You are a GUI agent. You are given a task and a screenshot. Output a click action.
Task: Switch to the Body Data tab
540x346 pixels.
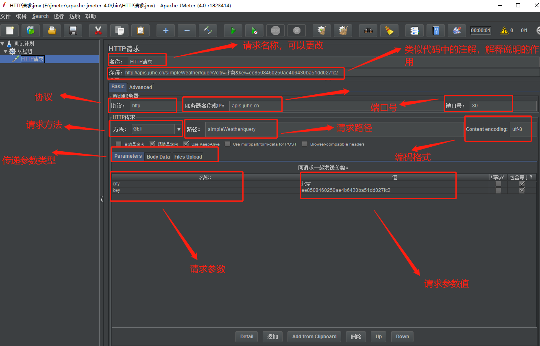[x=158, y=157]
